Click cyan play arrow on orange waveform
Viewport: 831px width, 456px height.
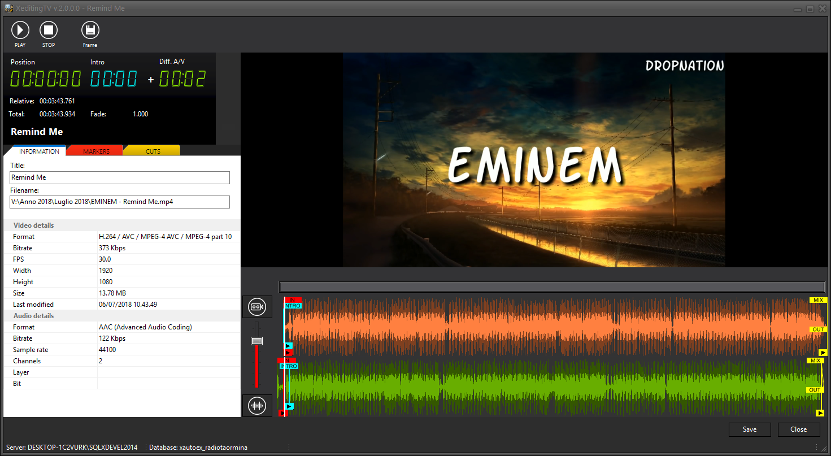(288, 346)
